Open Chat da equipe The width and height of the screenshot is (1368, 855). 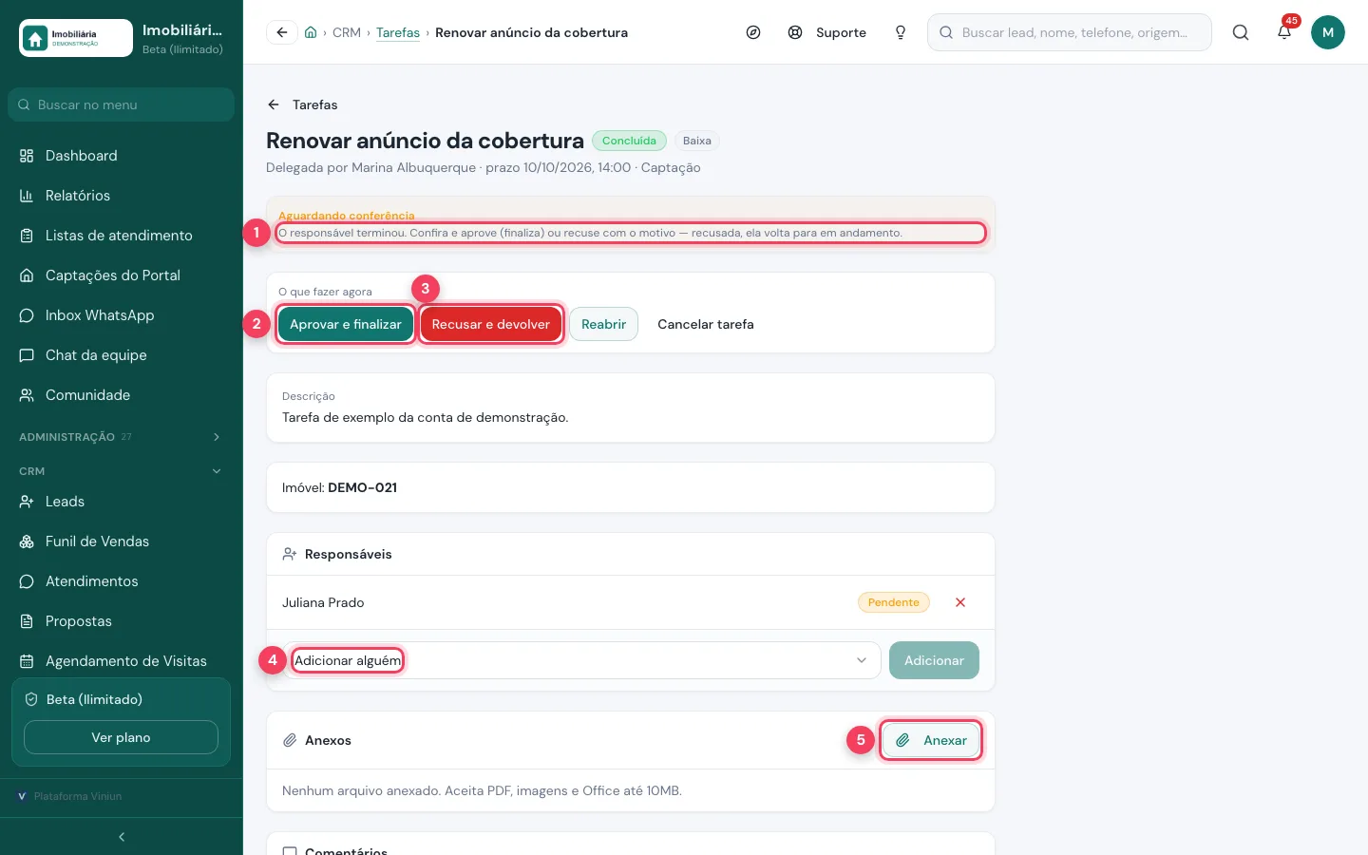[x=122, y=355]
